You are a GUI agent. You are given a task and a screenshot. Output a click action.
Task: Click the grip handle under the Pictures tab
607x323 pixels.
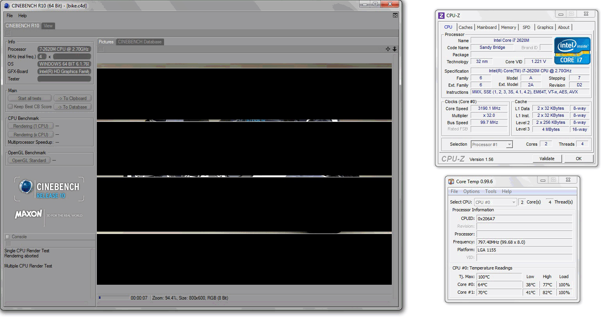point(101,49)
